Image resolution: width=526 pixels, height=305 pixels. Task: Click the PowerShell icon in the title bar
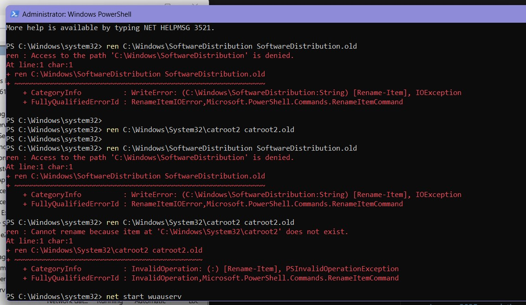coord(14,14)
